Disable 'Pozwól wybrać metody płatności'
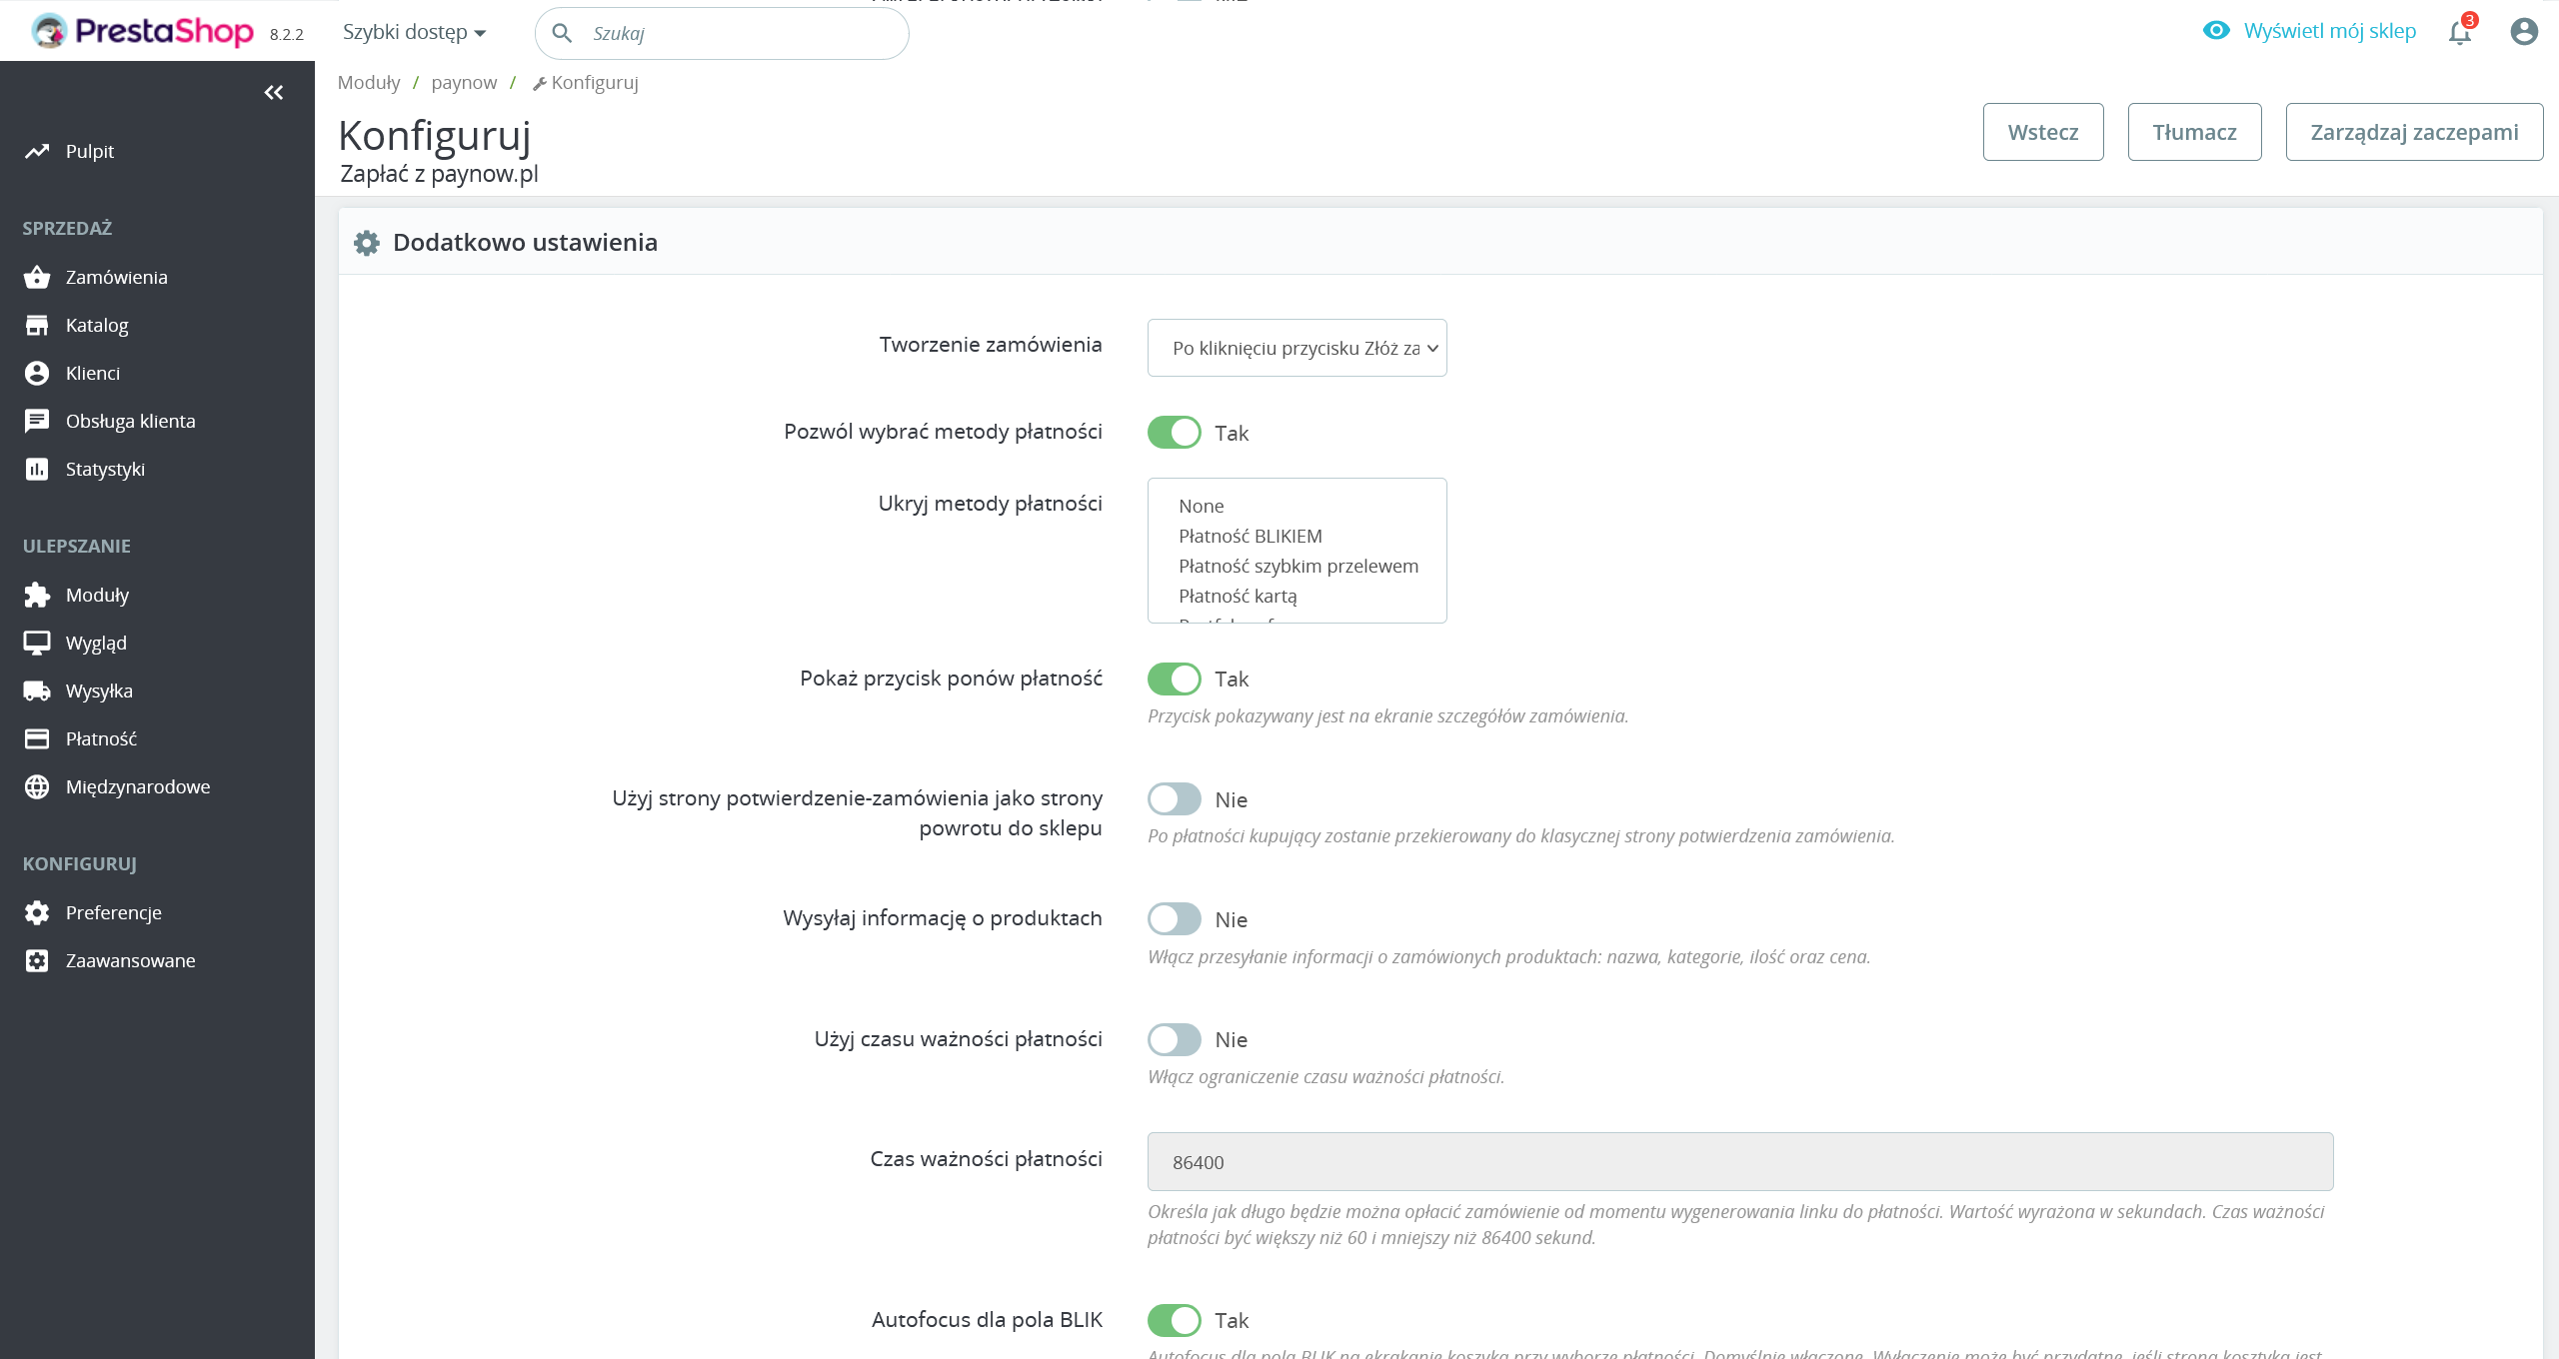Screen dimensions: 2559x1359 point(1175,432)
